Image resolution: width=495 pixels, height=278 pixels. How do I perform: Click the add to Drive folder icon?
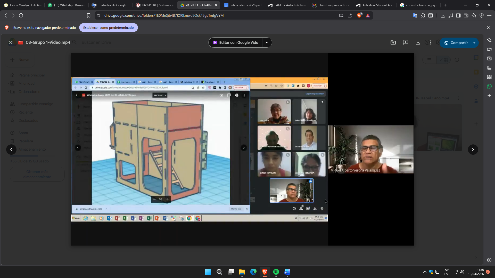click(x=393, y=42)
